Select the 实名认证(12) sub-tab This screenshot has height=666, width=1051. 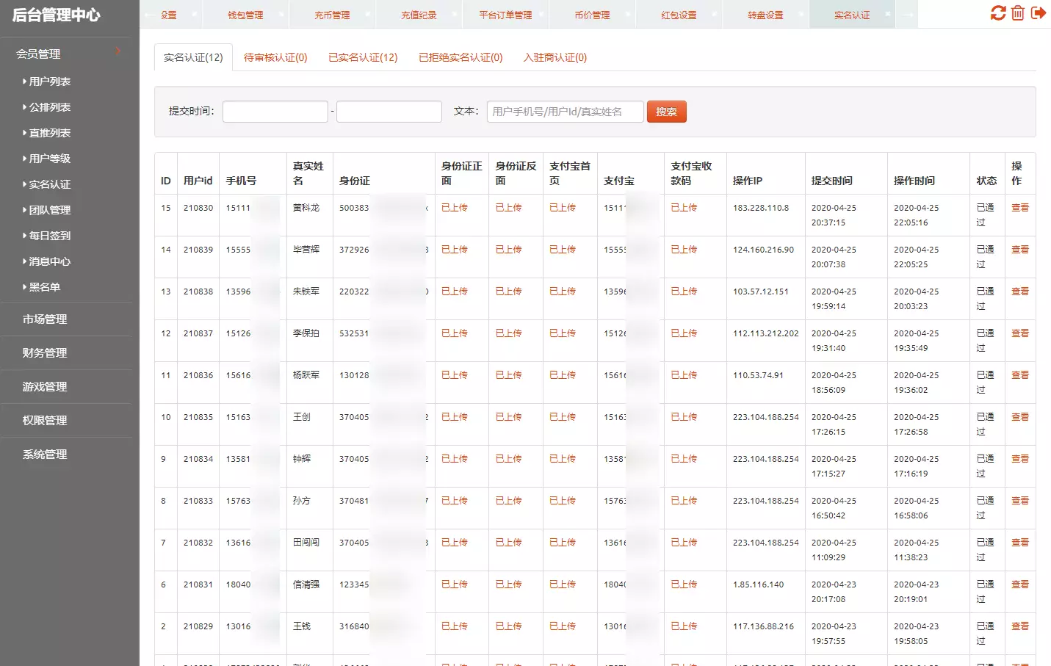point(193,57)
